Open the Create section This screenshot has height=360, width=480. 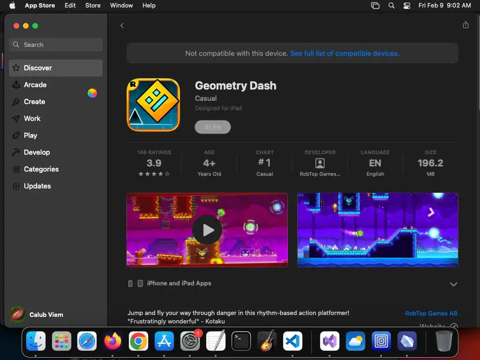point(56,102)
